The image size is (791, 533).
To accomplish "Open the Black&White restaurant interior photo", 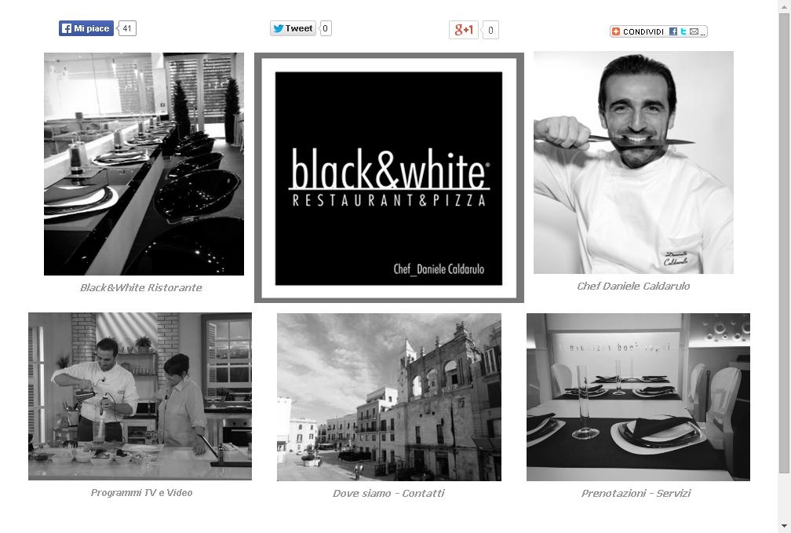I will (x=144, y=164).
